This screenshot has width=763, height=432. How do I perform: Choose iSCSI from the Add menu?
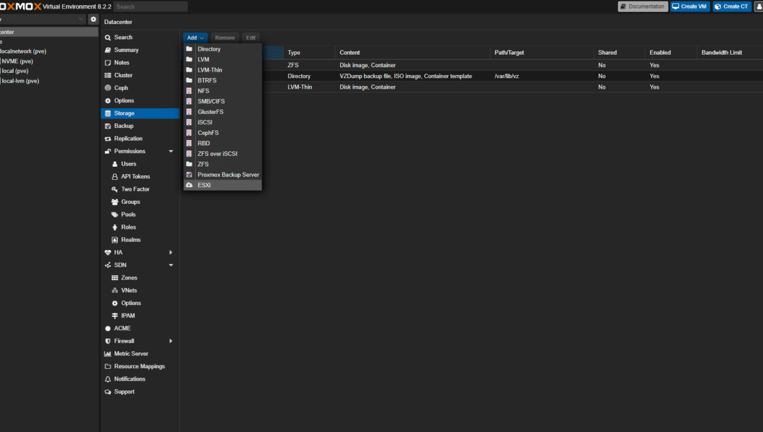point(222,122)
